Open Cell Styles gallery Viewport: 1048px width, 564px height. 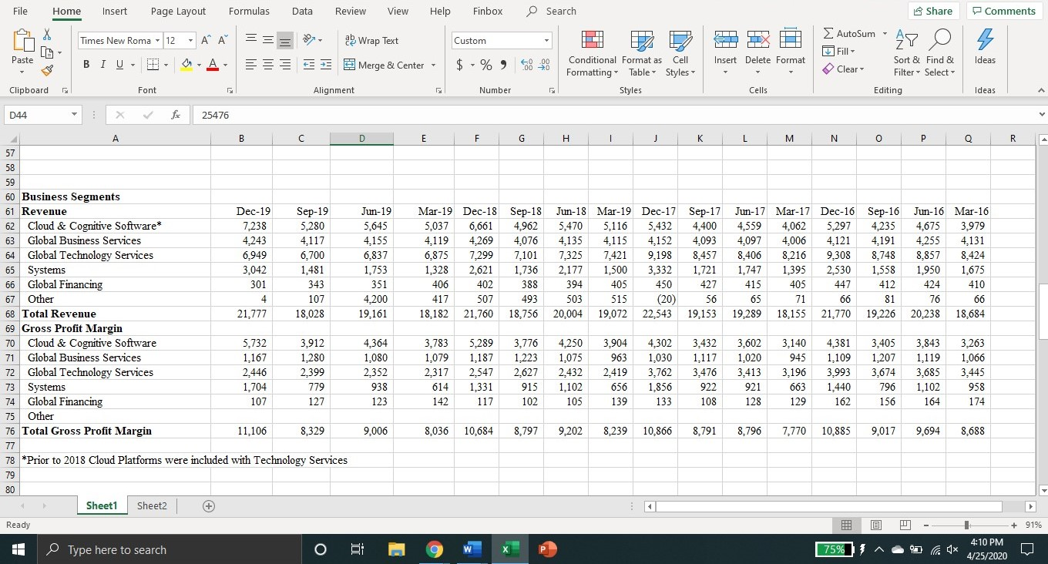680,53
